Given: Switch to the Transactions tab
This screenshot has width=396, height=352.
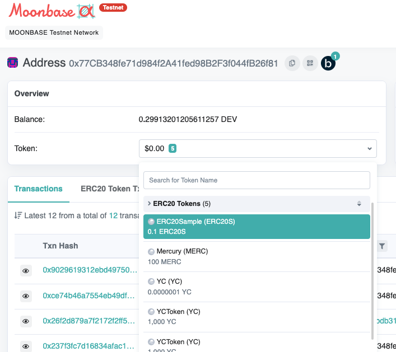Looking at the screenshot, I should click(39, 189).
